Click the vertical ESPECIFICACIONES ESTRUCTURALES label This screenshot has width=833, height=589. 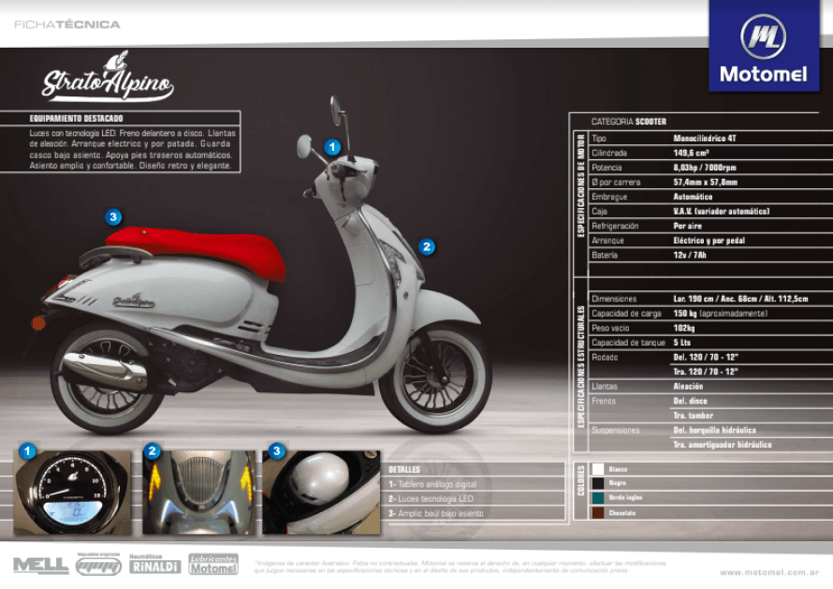pos(580,366)
